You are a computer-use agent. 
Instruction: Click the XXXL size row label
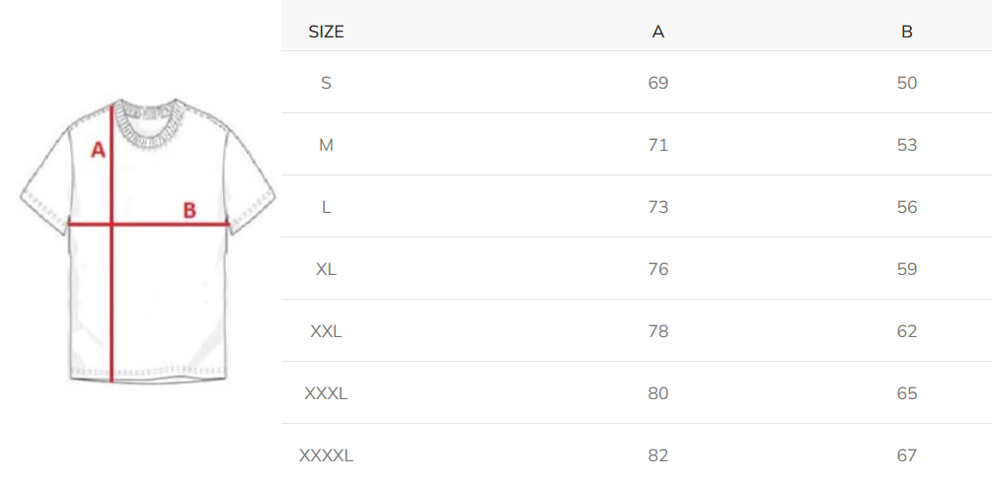[x=326, y=393]
